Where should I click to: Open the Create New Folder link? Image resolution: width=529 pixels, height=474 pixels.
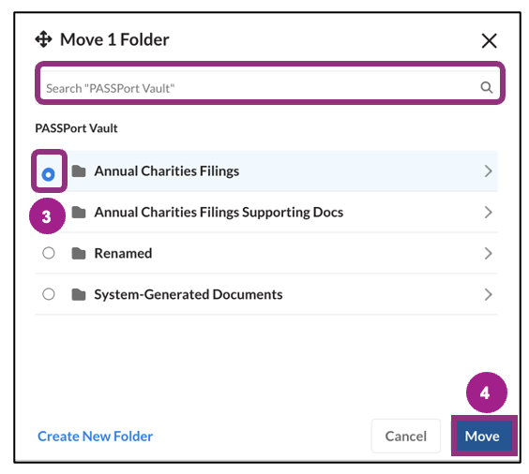[x=95, y=437]
